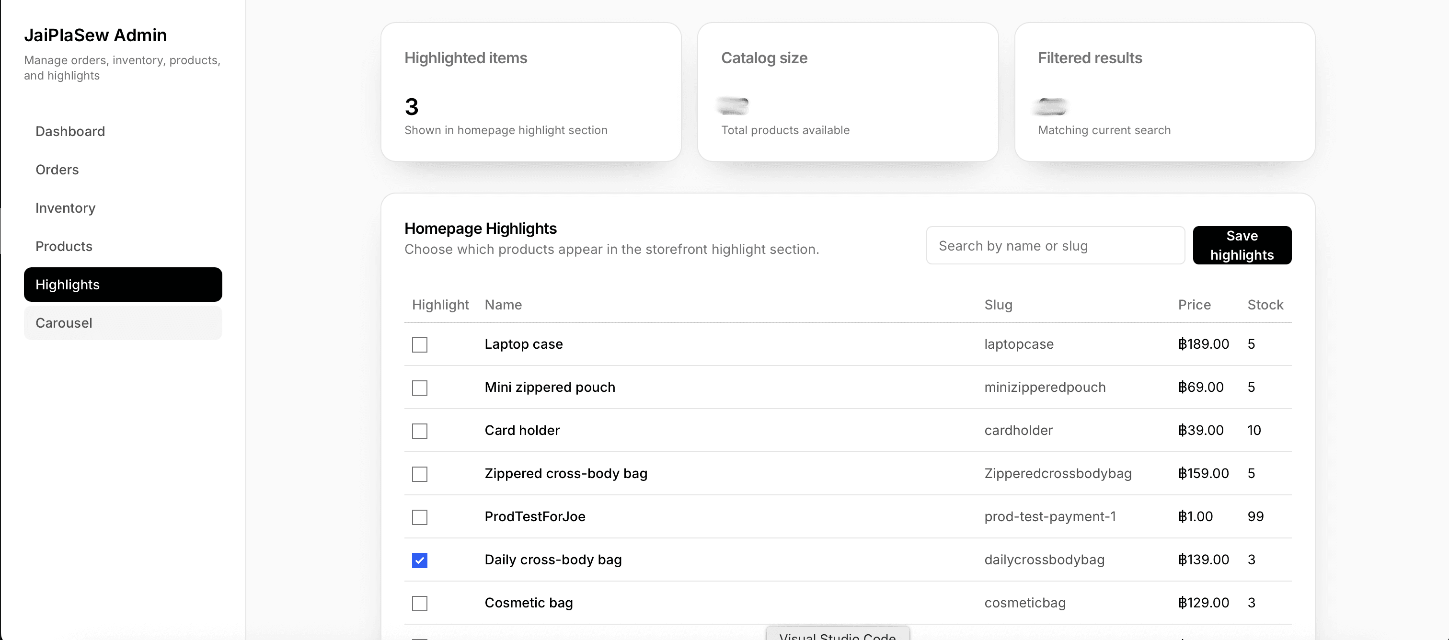
Task: Select the Highlights sidebar item
Action: (x=123, y=284)
